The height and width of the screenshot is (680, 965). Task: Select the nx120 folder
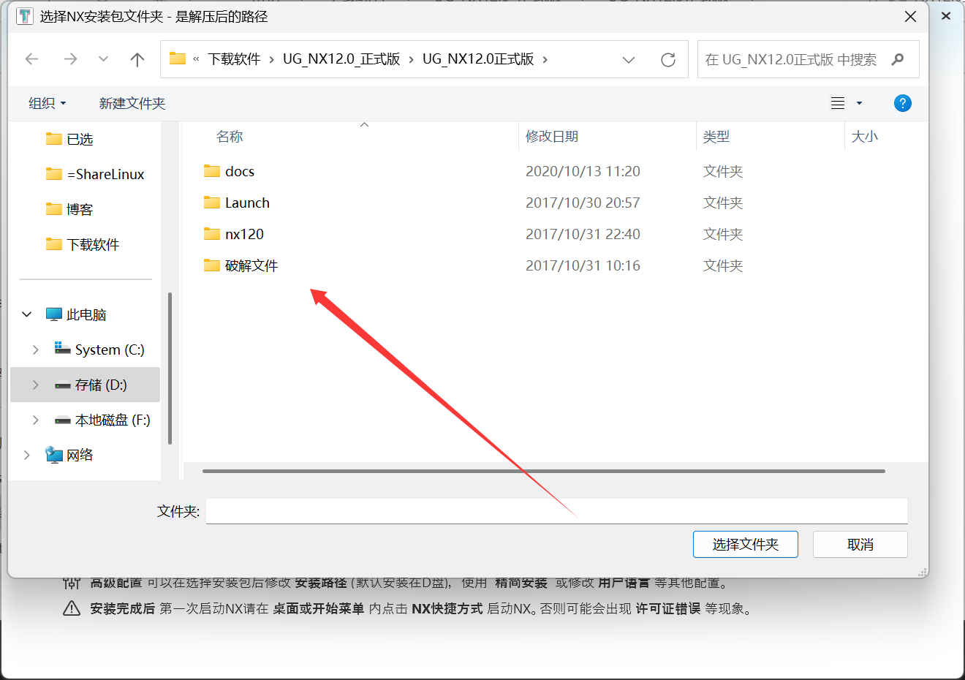pyautogui.click(x=243, y=234)
